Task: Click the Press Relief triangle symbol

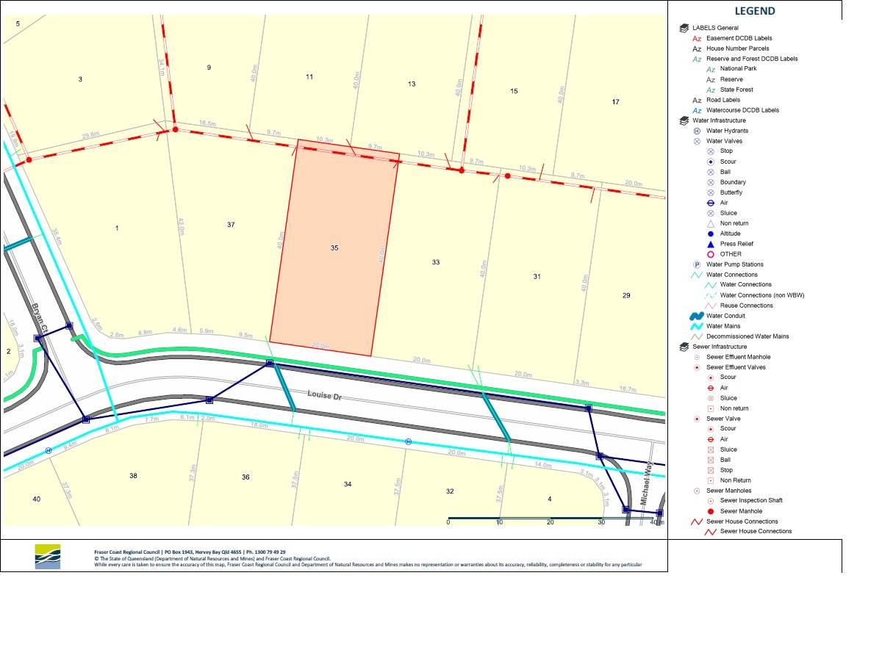Action: click(x=711, y=244)
